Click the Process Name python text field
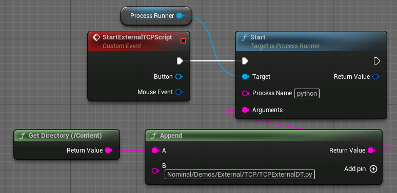397x193 pixels. tap(307, 94)
